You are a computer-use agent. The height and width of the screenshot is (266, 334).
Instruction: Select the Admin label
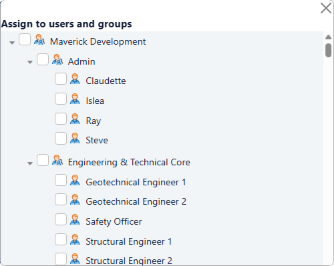tap(81, 61)
